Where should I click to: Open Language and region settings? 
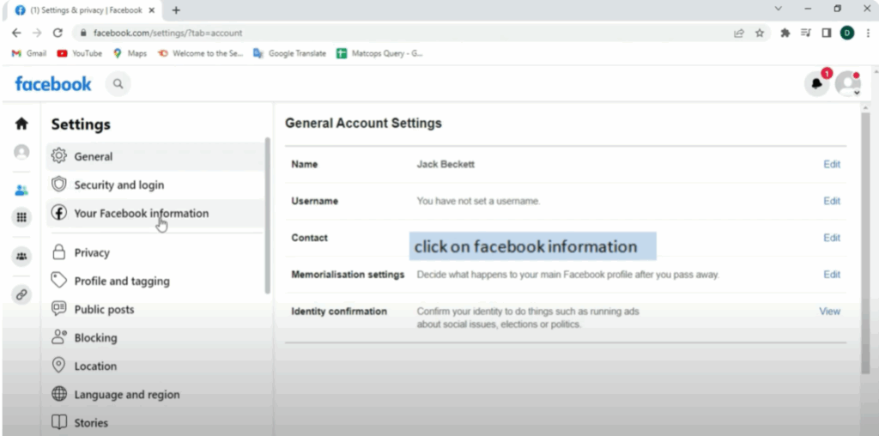click(x=155, y=395)
